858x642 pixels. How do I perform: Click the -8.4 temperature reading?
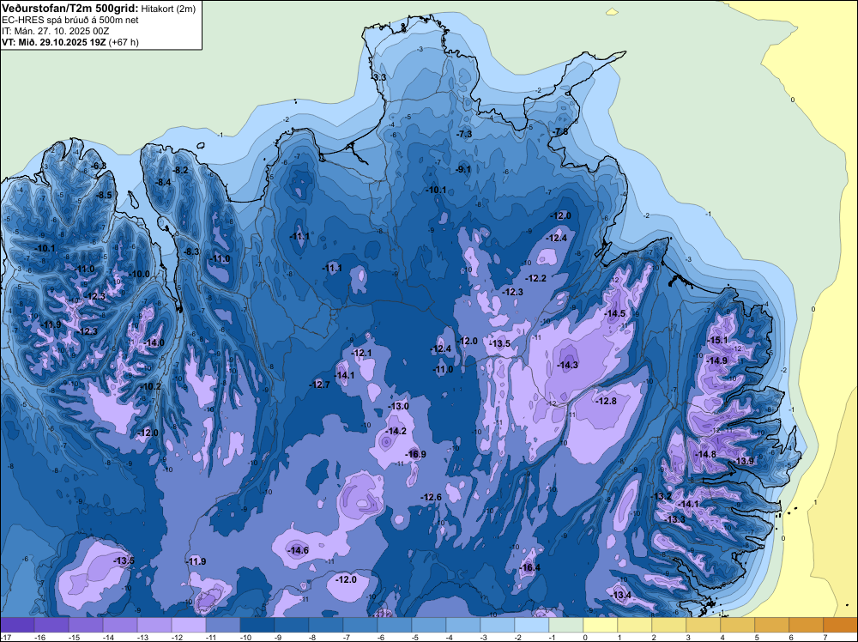[163, 182]
